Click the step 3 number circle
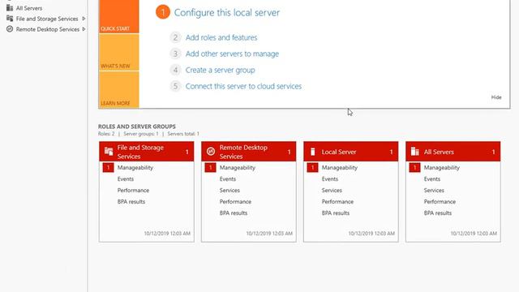519x292 pixels. pyautogui.click(x=175, y=54)
